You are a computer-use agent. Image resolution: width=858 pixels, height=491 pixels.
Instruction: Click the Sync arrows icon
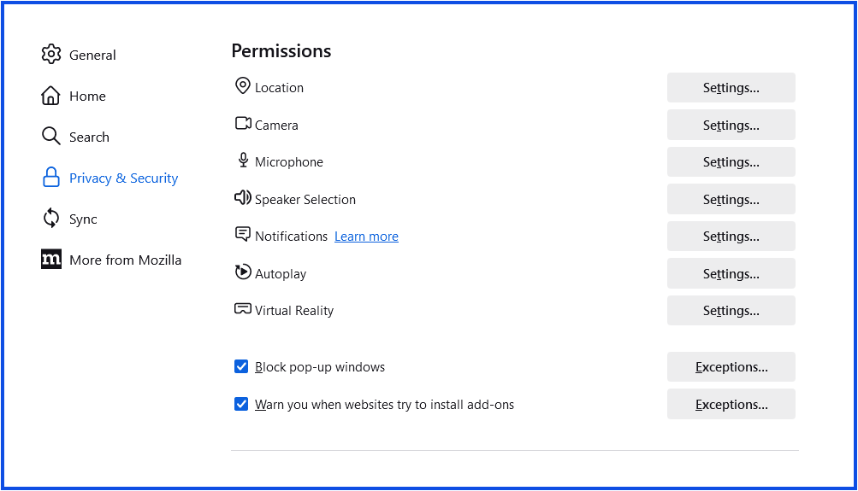pyautogui.click(x=51, y=219)
